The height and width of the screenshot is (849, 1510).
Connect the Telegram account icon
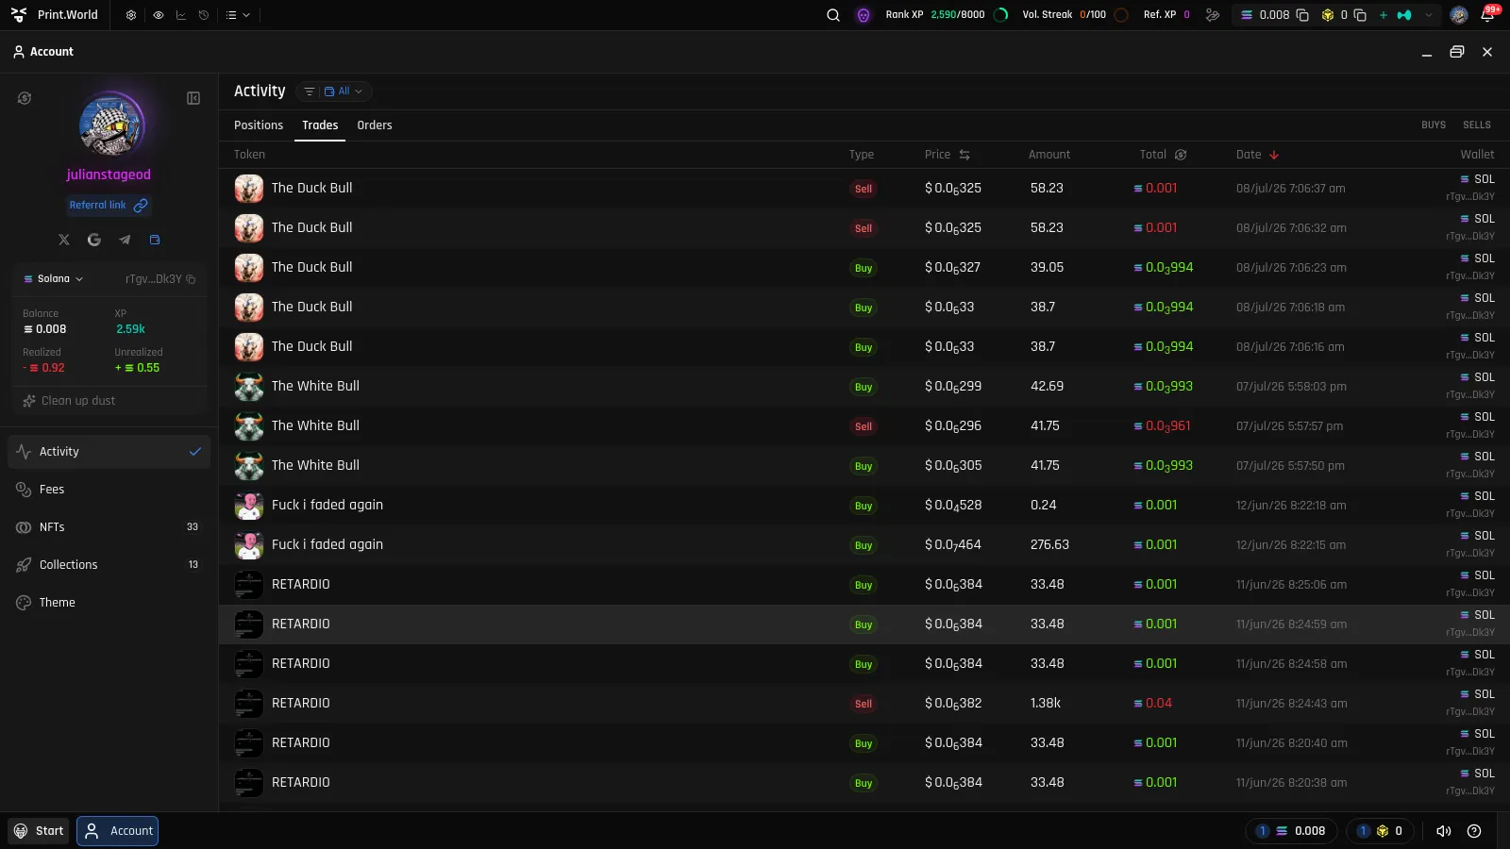[x=125, y=240]
